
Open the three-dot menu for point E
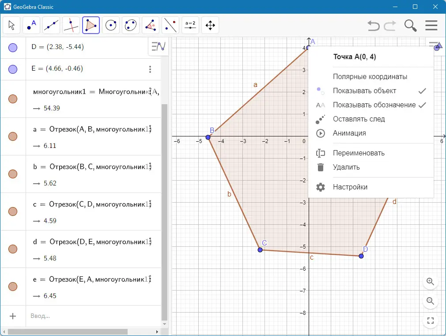pyautogui.click(x=150, y=69)
